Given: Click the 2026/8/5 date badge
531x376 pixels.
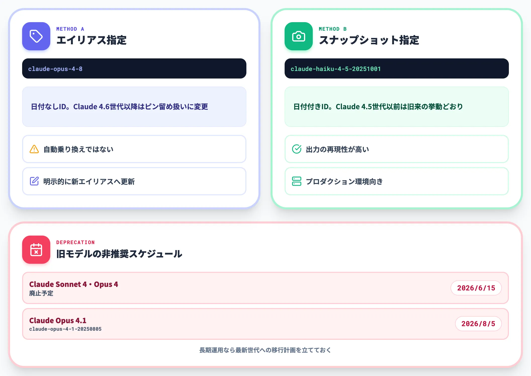Looking at the screenshot, I should click(478, 324).
